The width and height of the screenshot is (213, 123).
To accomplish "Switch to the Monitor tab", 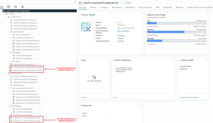I will [x=93, y=7].
